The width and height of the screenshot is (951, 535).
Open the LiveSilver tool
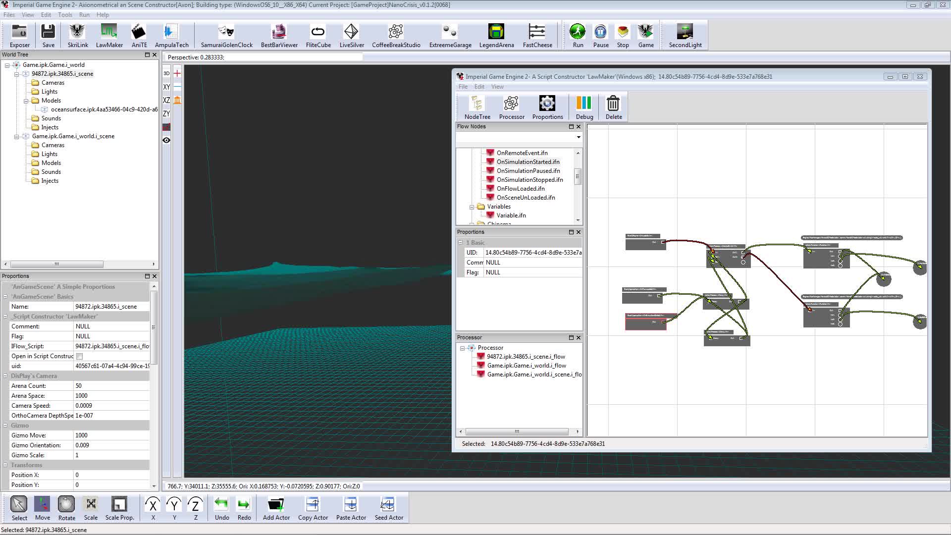[351, 36]
